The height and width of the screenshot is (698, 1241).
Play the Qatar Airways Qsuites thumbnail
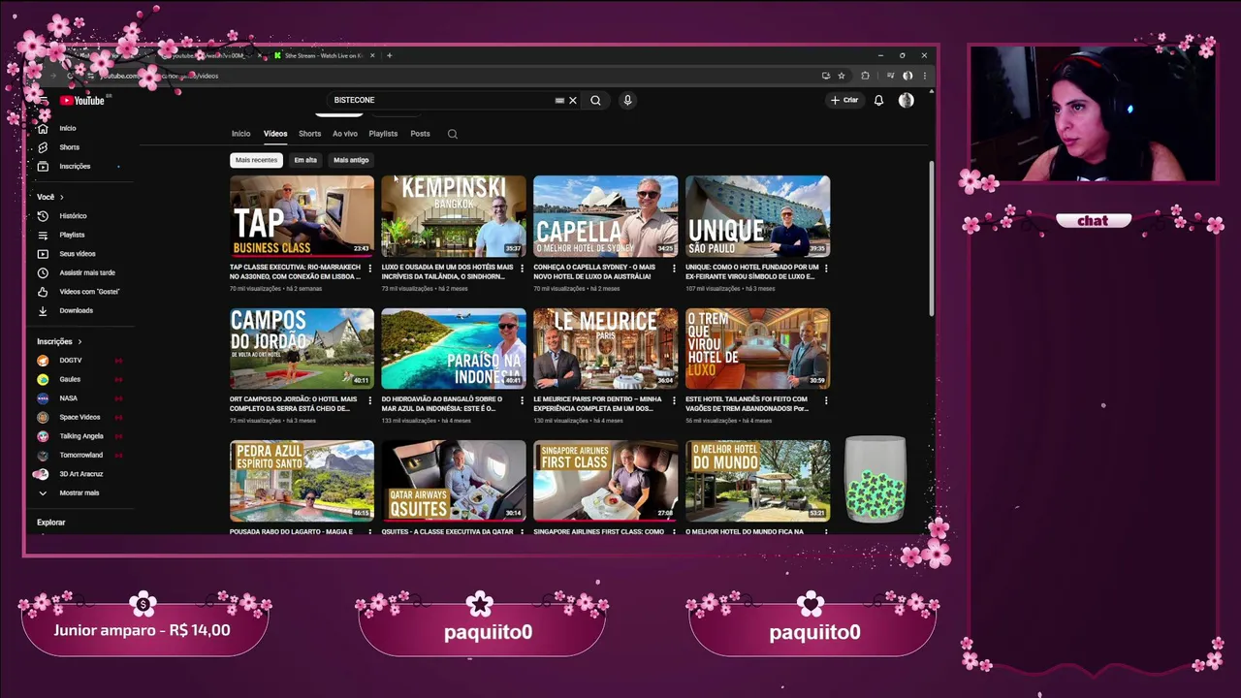[454, 481]
